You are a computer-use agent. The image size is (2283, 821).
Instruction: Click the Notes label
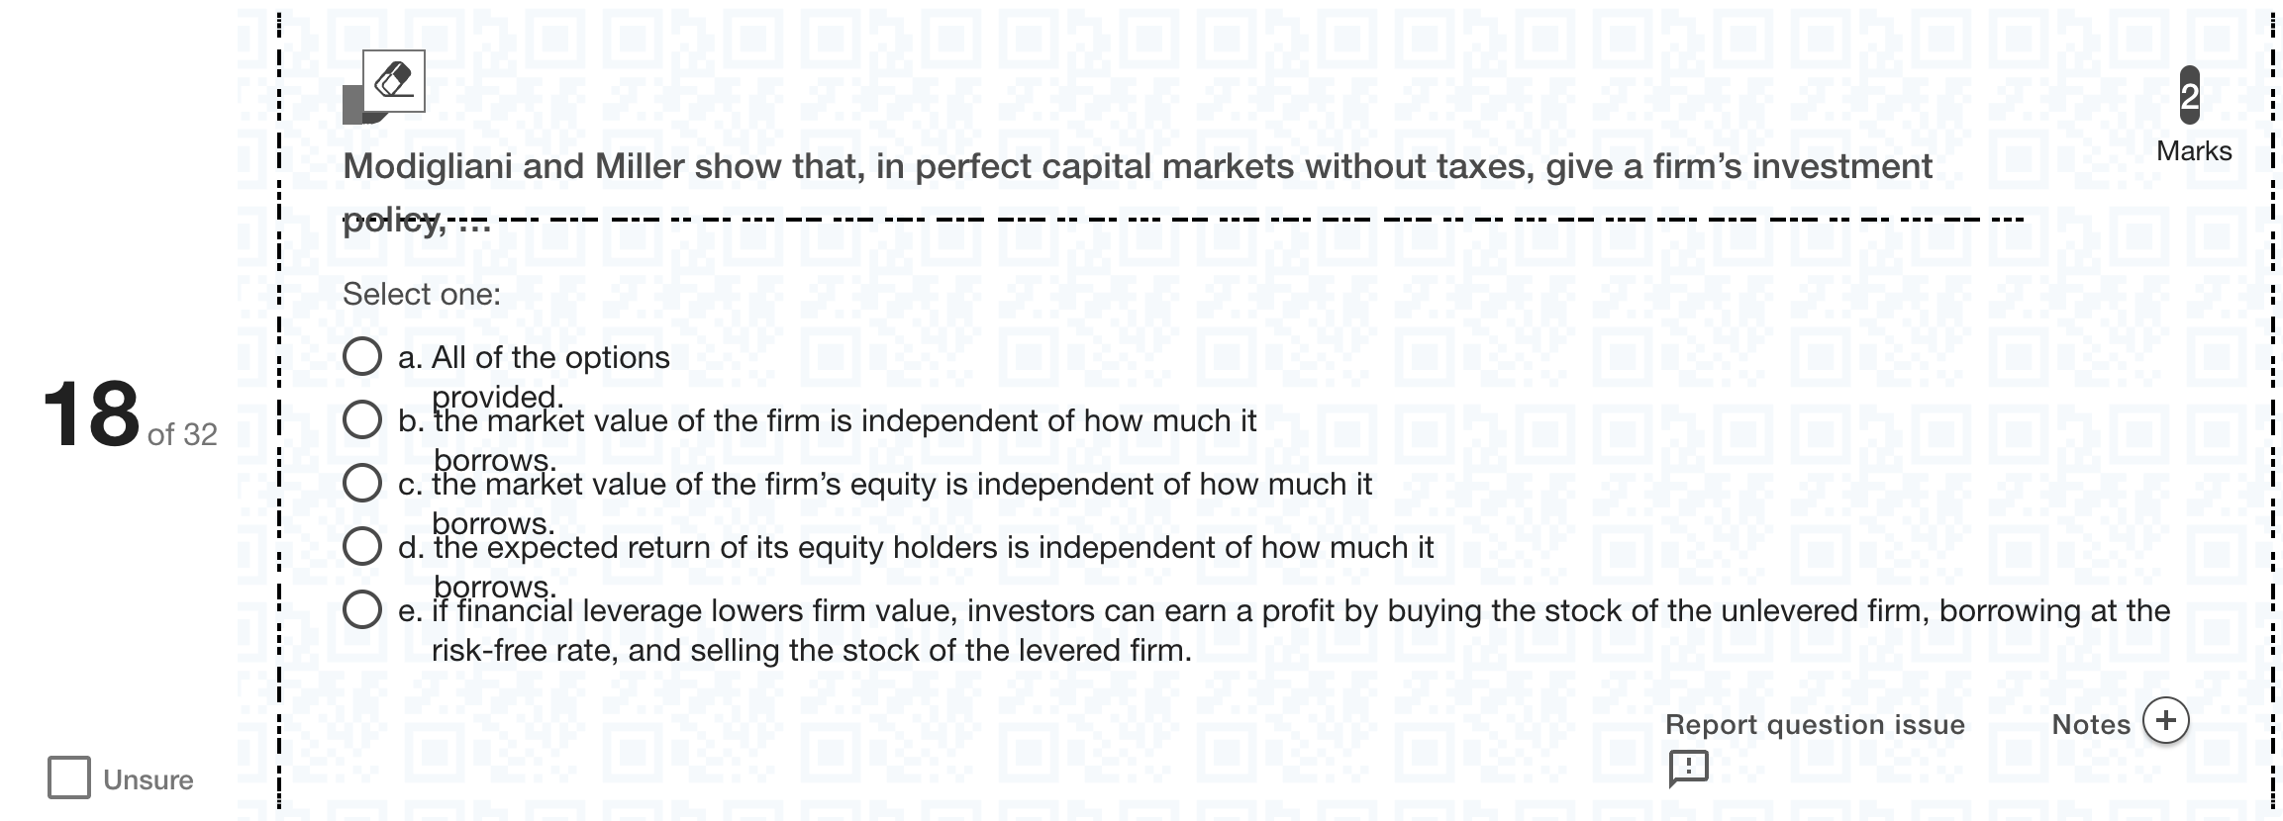(x=2091, y=724)
